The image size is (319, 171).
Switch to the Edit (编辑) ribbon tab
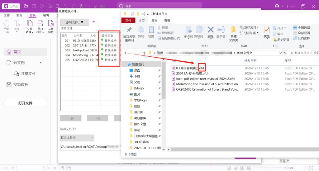pyautogui.click(x=46, y=15)
